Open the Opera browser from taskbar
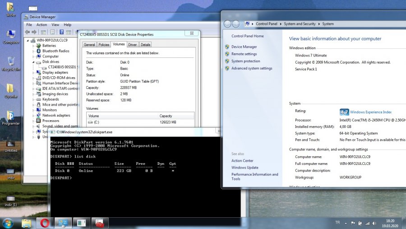This screenshot has width=406, height=229. point(45,223)
